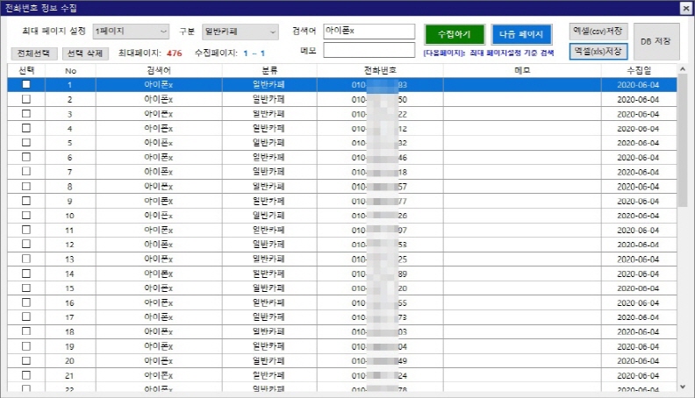This screenshot has height=398, width=695.
Task: Click the 2020-06-04 date in row 15
Action: point(638,288)
